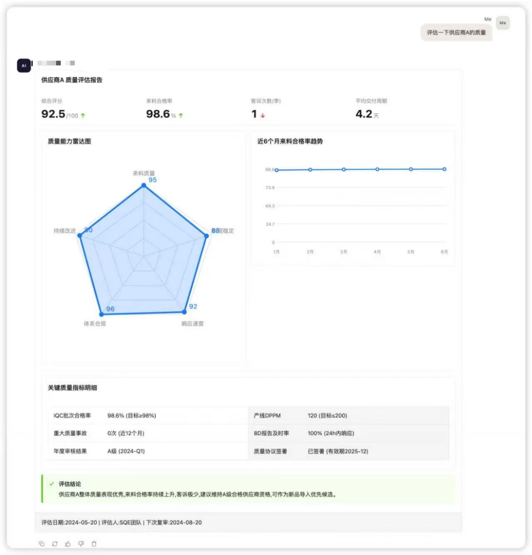Click the 1月 data point on trend line
Screen dimensions: 532x555
pyautogui.click(x=277, y=170)
